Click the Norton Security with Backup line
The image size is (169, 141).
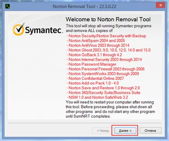[106, 36]
